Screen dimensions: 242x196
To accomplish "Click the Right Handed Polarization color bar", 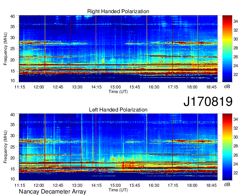I will pyautogui.click(x=227, y=49).
